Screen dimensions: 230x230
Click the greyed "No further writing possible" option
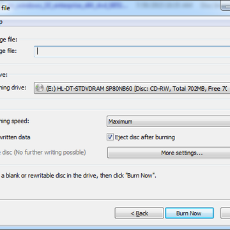point(43,153)
